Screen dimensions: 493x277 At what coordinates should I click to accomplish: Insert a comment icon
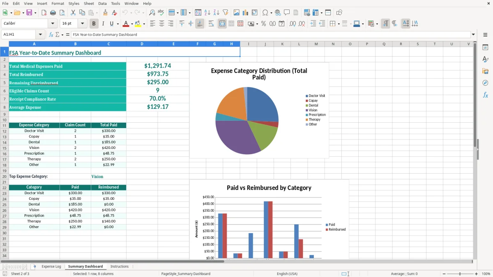coord(287,13)
